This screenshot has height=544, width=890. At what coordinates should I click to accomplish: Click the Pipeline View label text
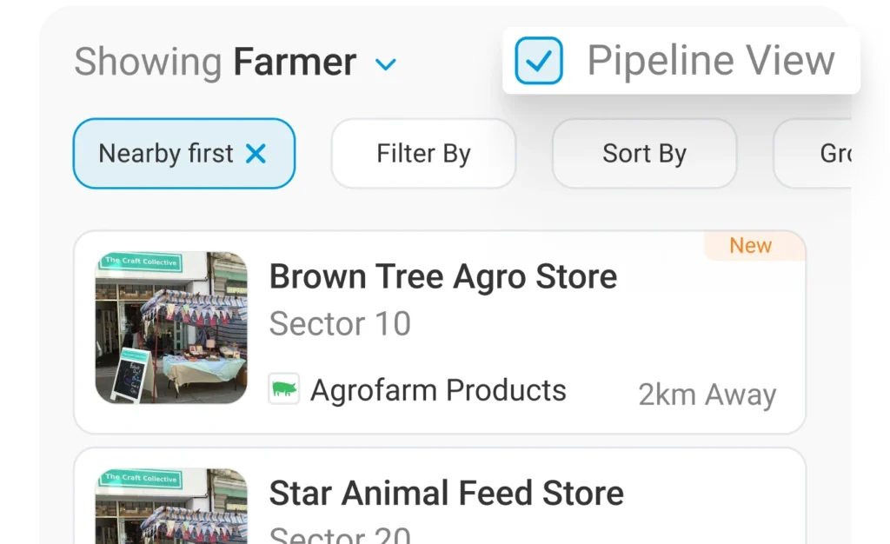click(x=710, y=61)
